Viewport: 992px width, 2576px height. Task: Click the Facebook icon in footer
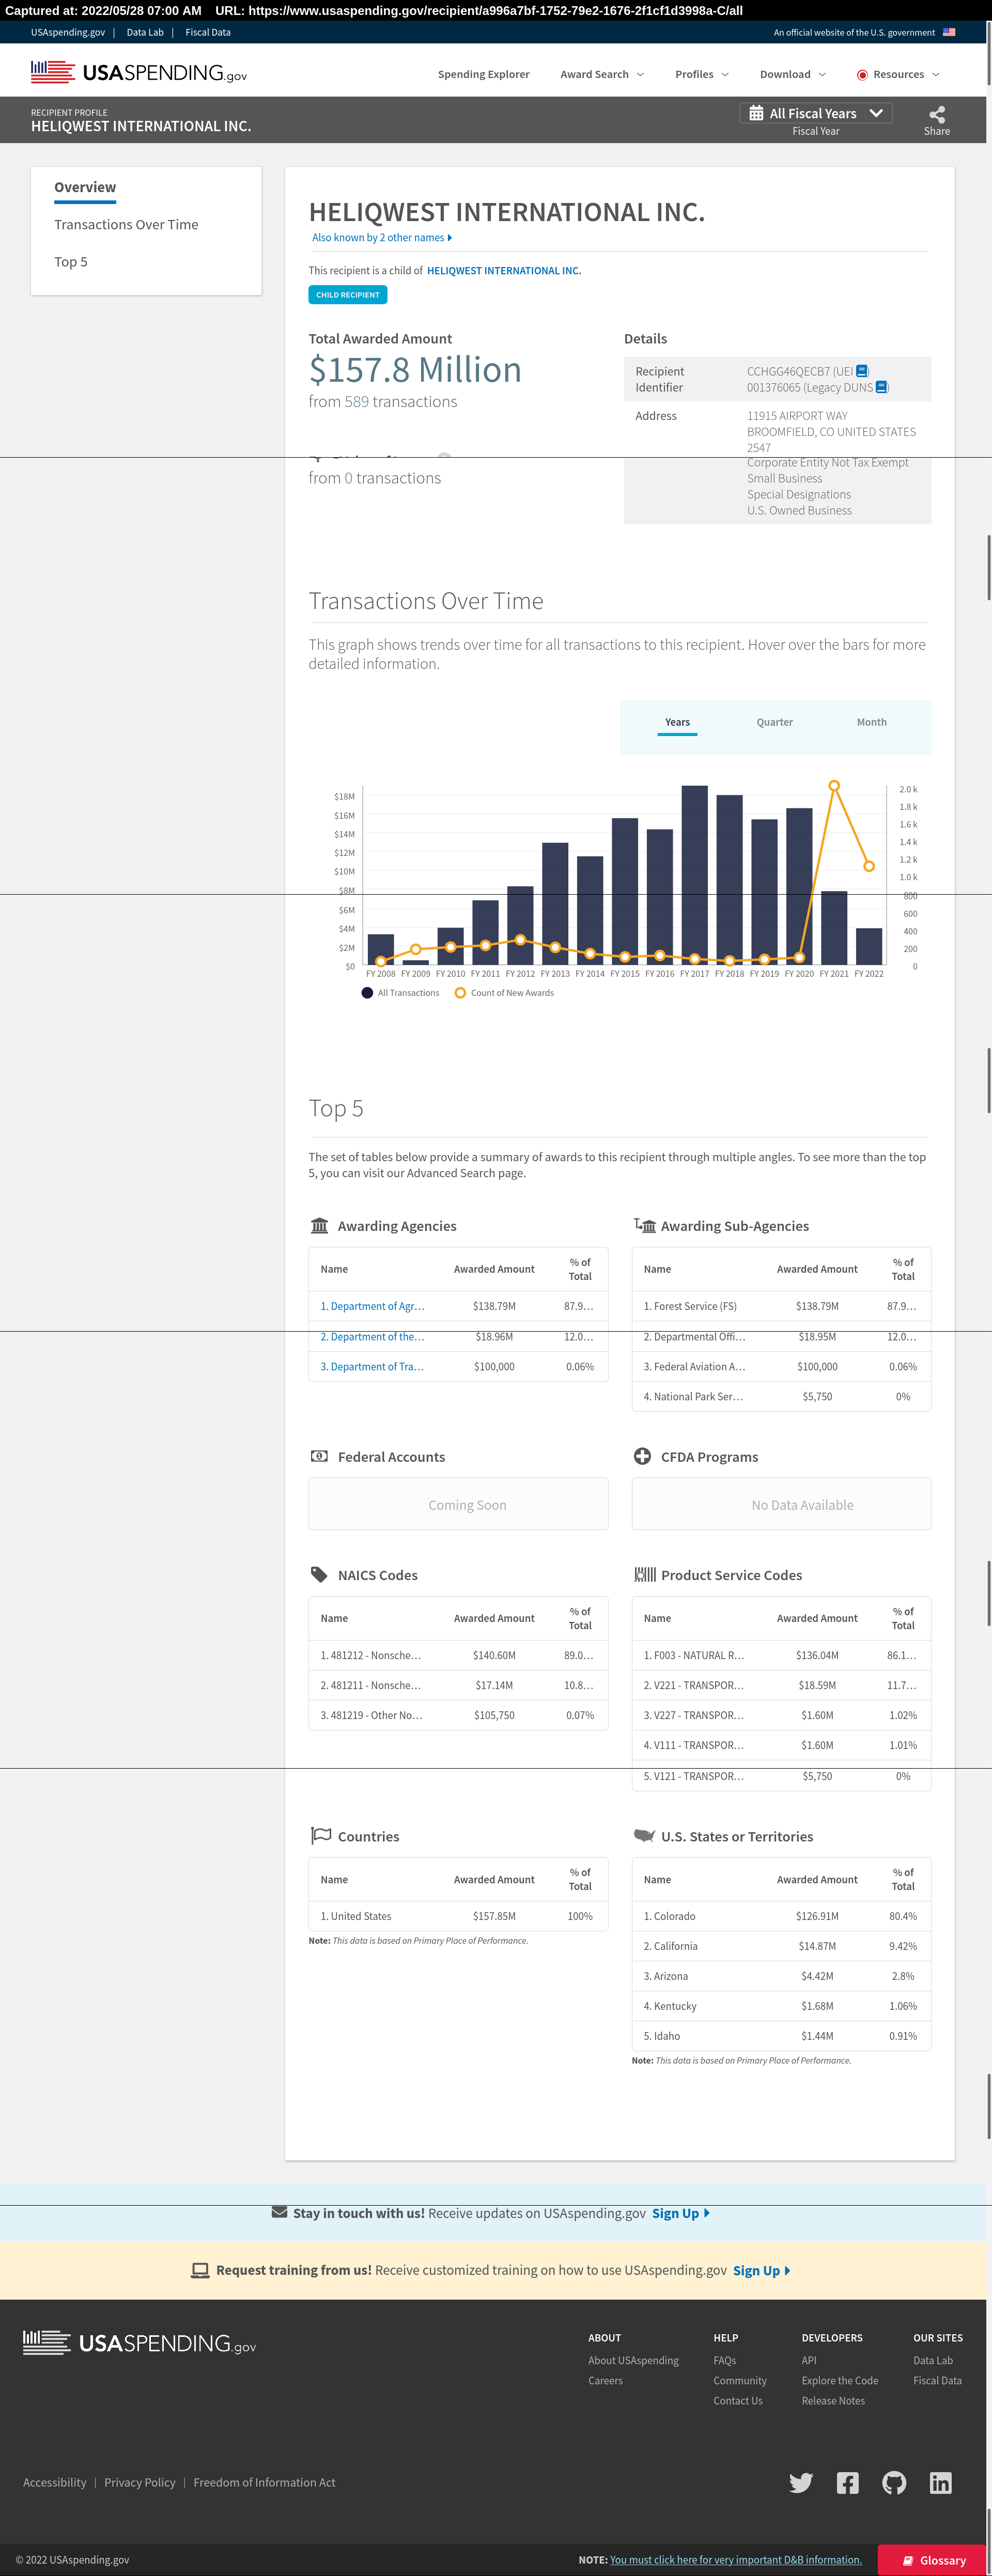(x=848, y=2483)
